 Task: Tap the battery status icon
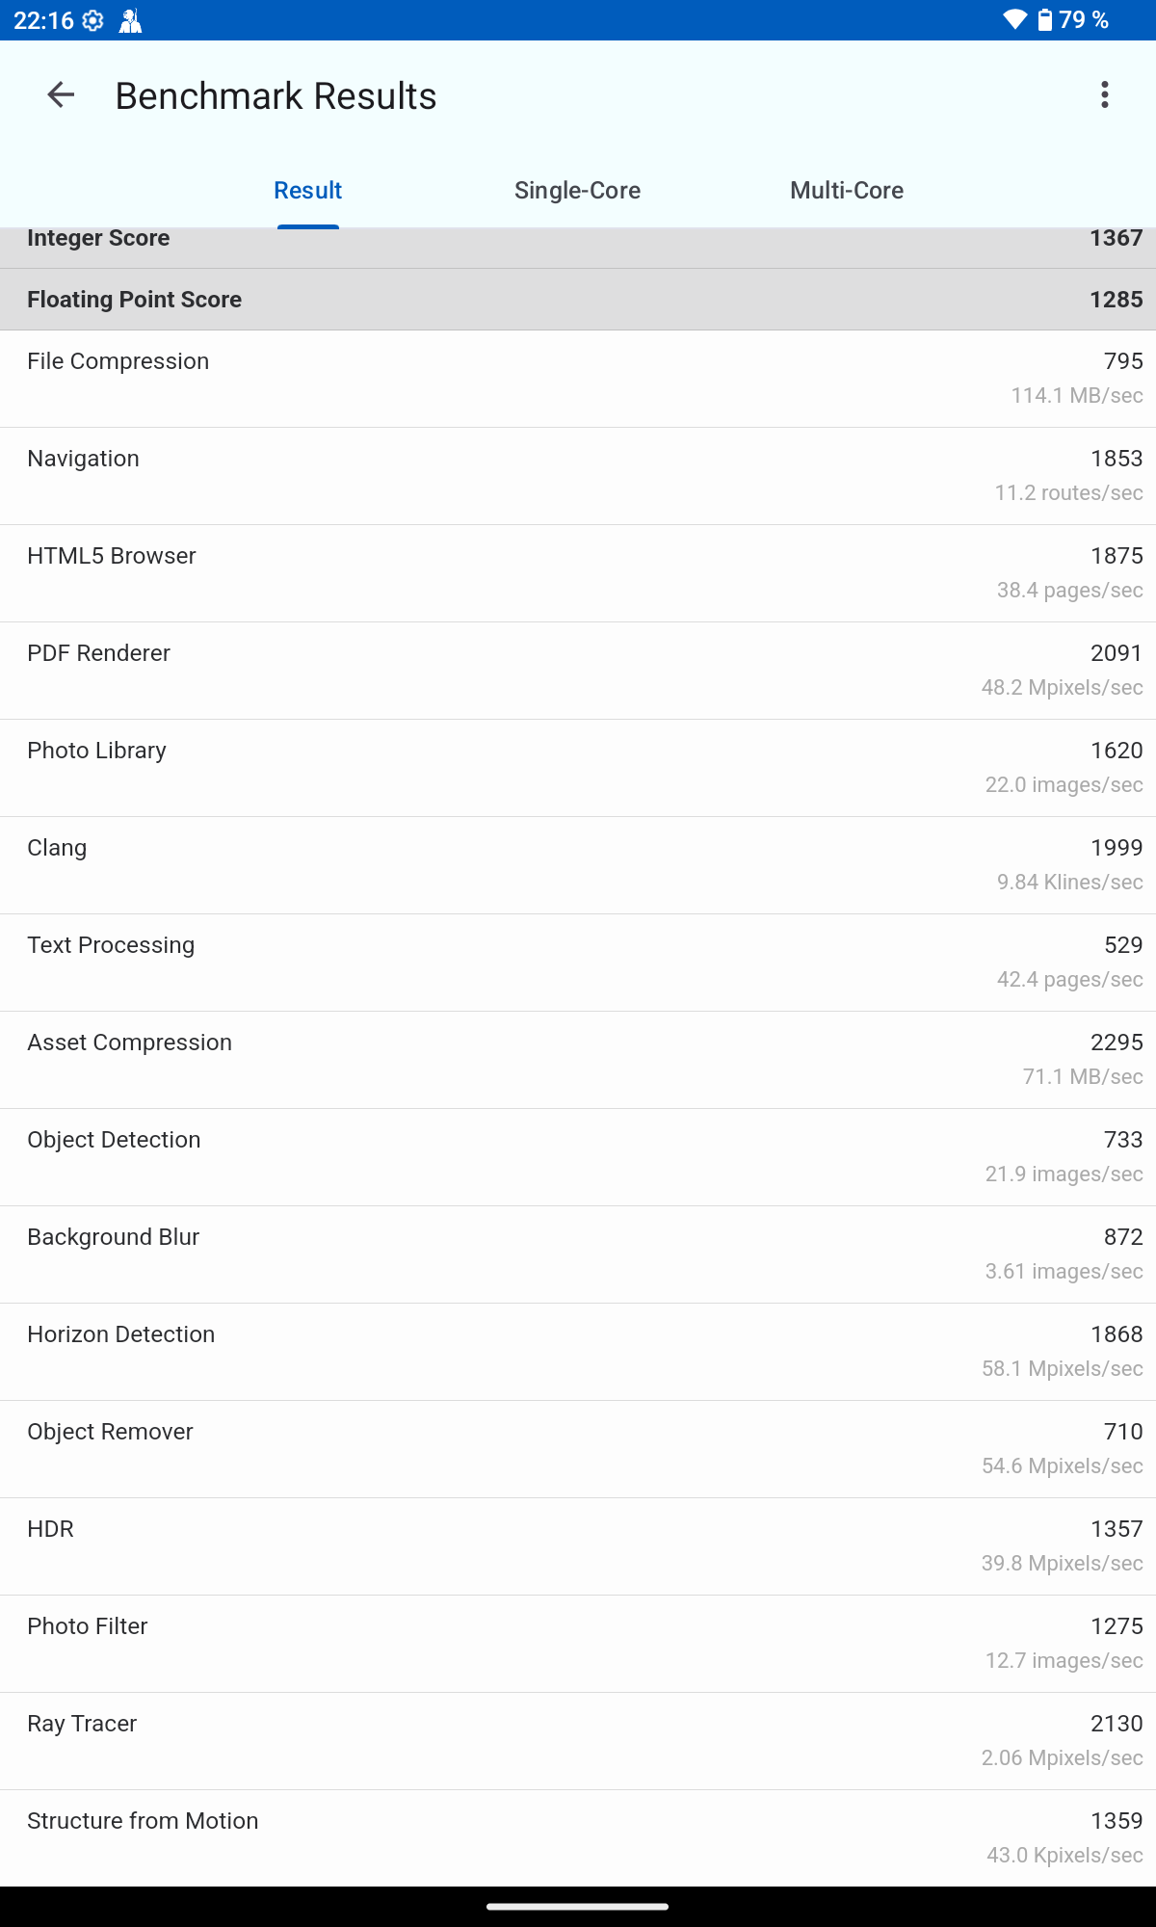[x=1045, y=20]
